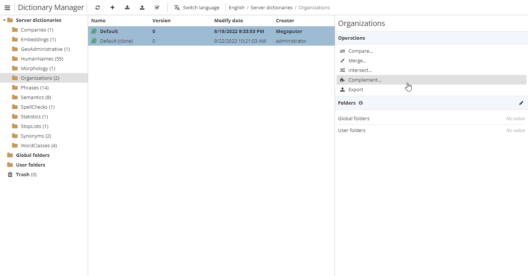Click Export in Operations panel
528x276 pixels.
point(355,90)
